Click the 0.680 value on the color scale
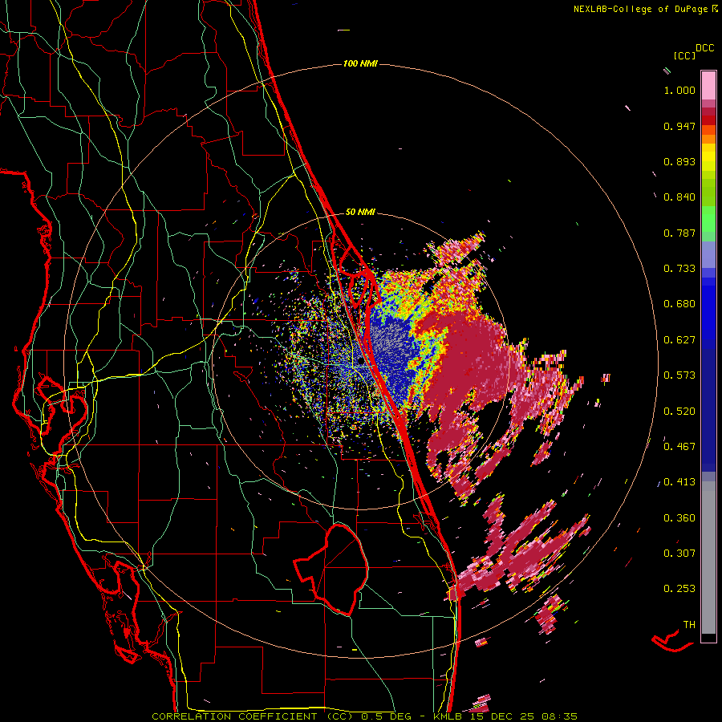The image size is (722, 722). tap(679, 304)
